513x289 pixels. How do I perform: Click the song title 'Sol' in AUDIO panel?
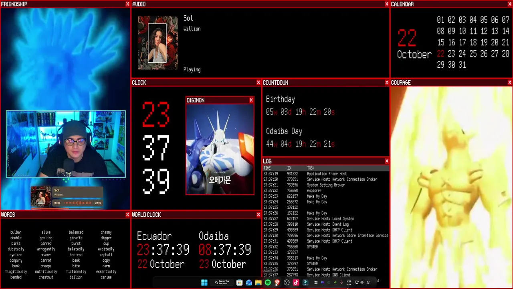(x=188, y=18)
